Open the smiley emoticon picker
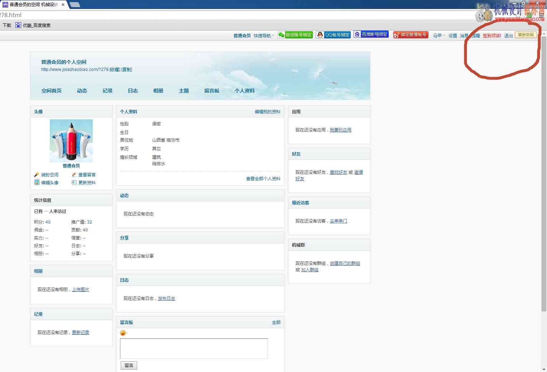The width and height of the screenshot is (547, 372). (x=123, y=333)
